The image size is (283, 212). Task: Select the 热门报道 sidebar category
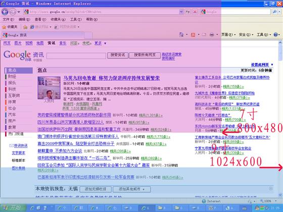pos(16,134)
